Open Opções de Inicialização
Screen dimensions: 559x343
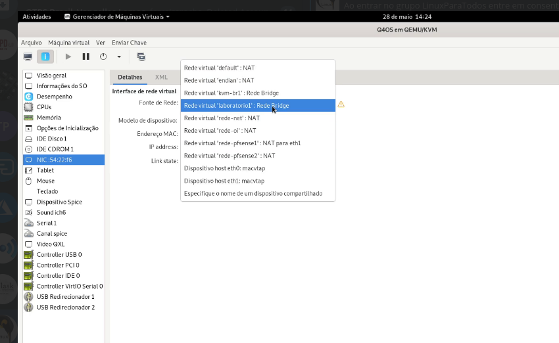click(64, 128)
